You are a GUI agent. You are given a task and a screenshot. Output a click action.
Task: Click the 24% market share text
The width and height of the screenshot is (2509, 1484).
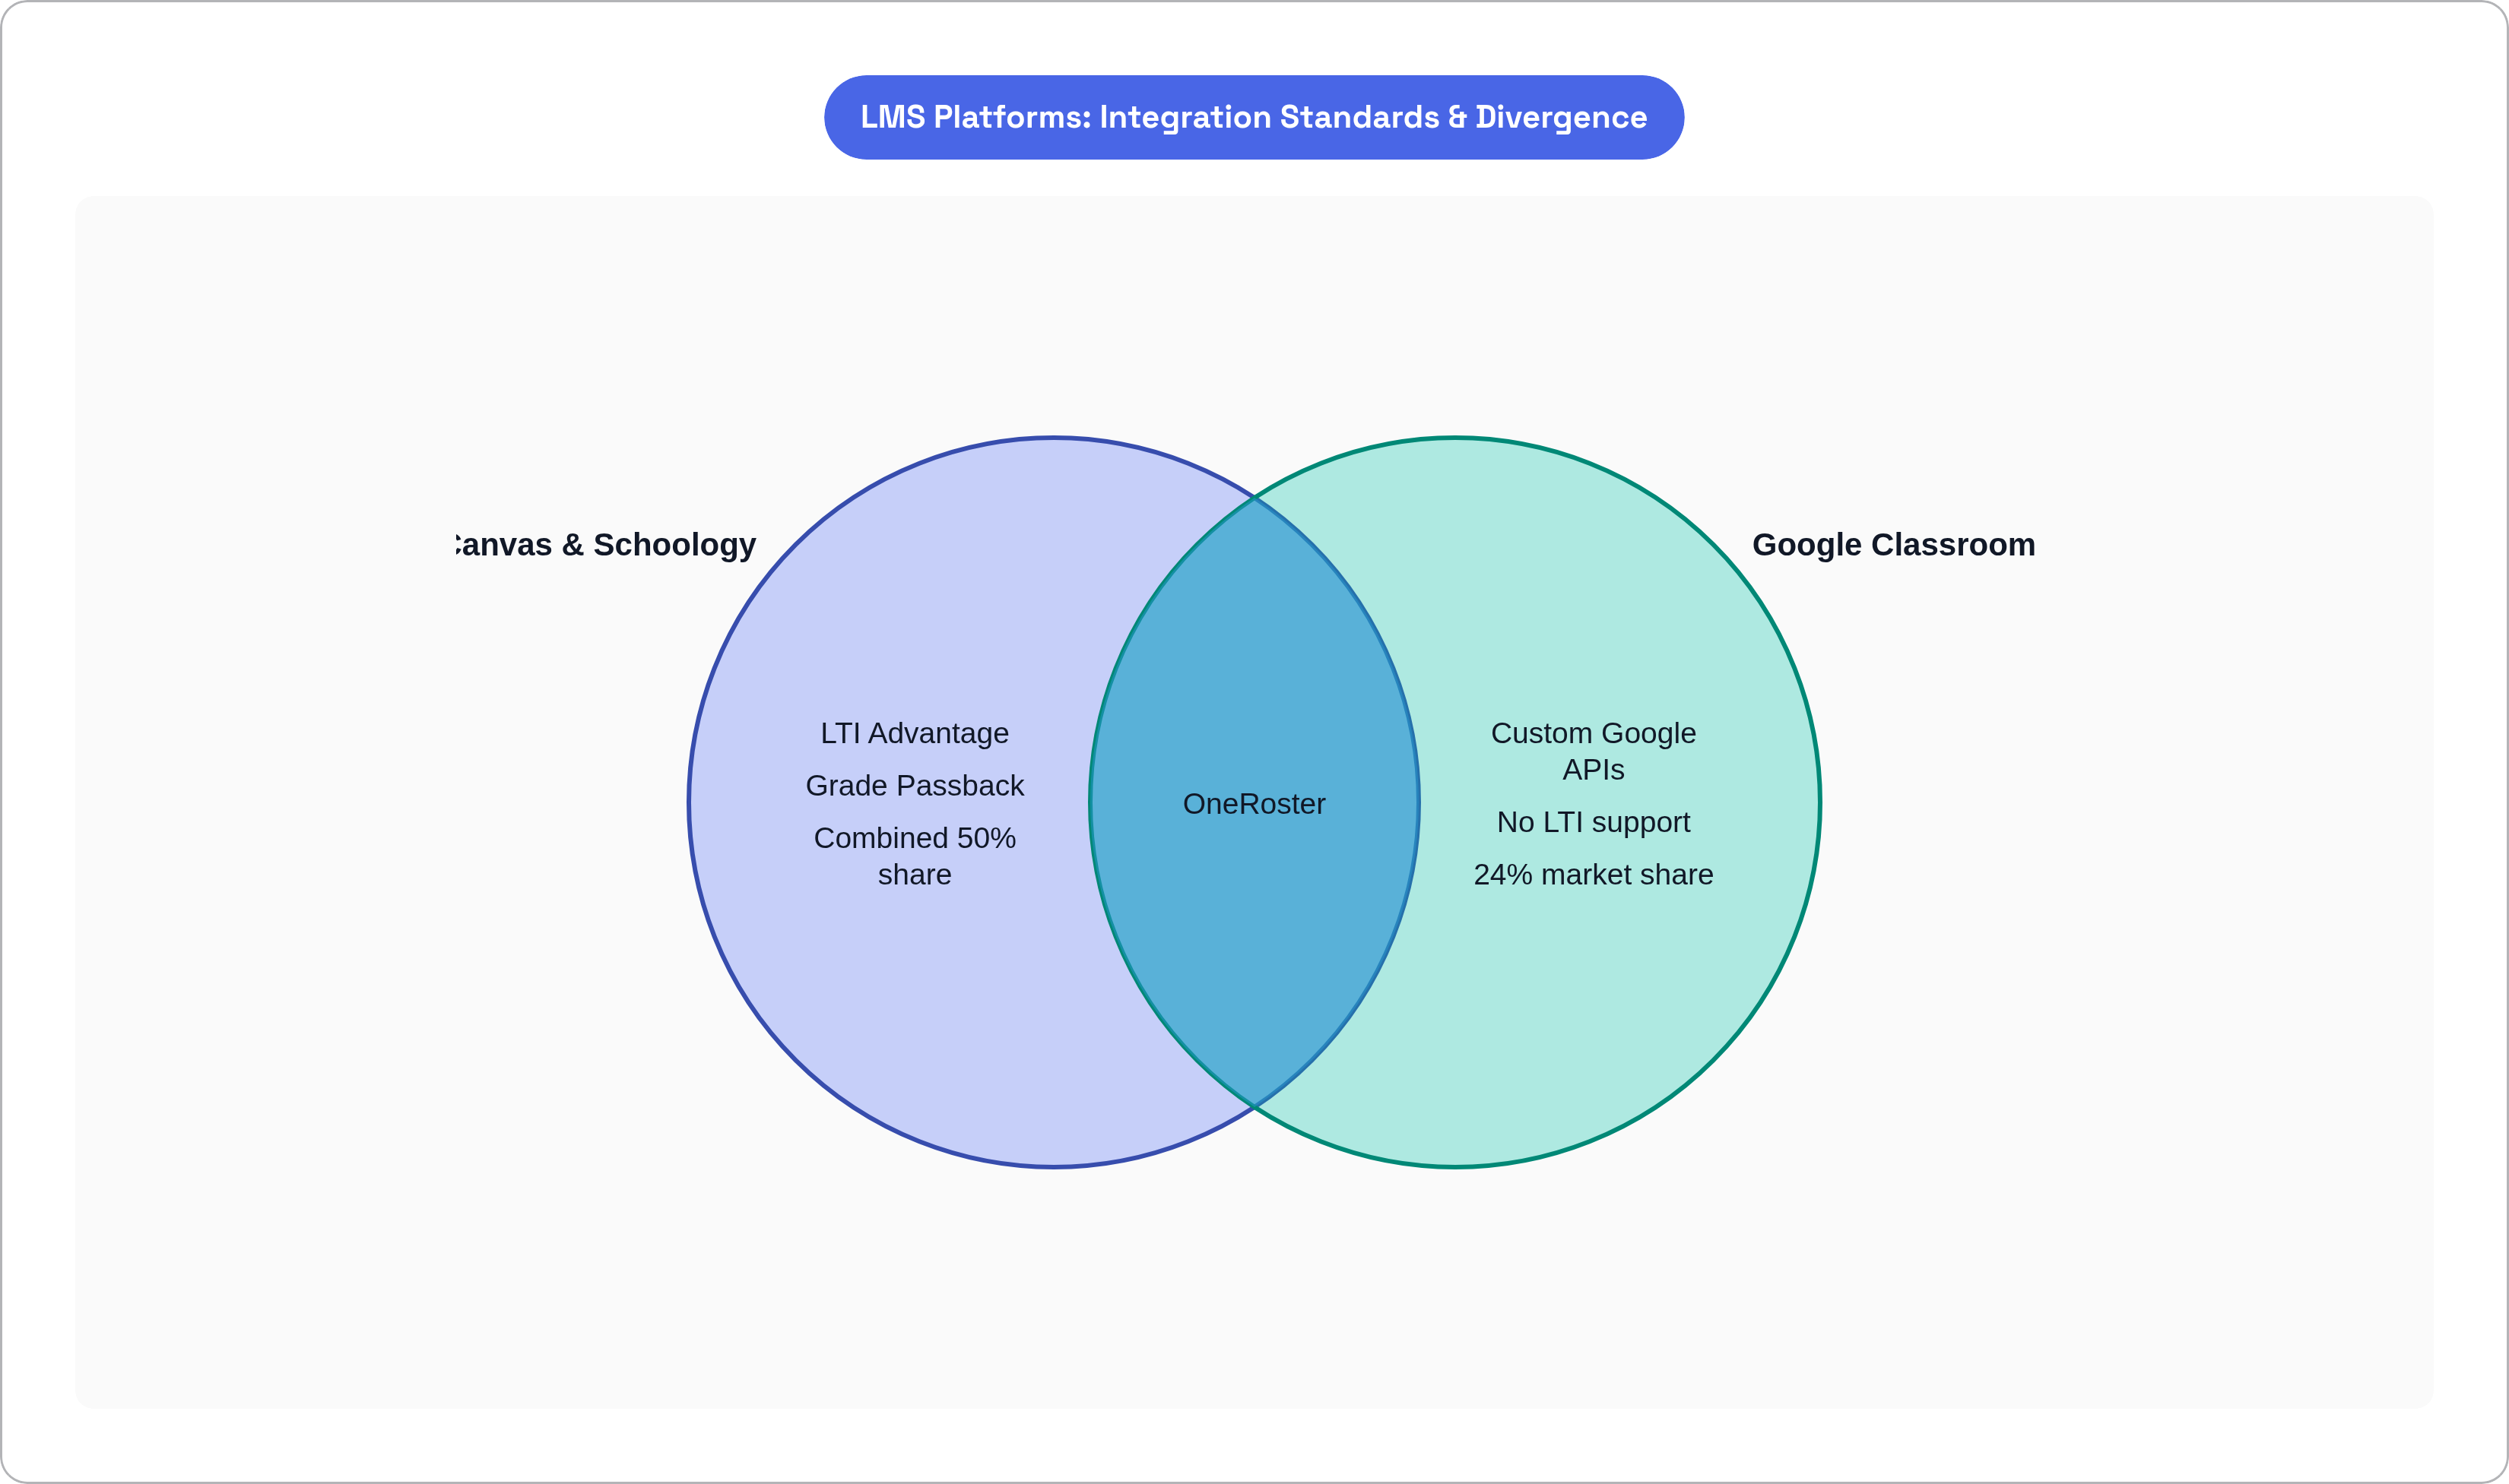1593,874
